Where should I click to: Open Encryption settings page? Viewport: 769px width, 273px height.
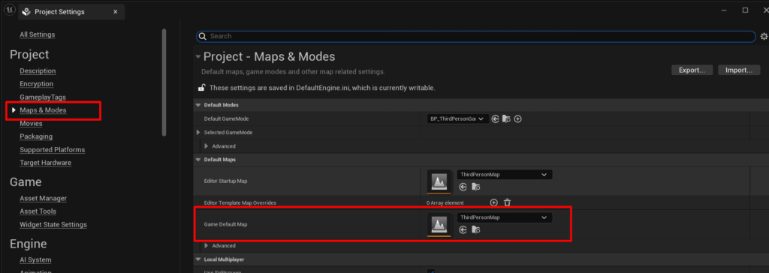36,84
